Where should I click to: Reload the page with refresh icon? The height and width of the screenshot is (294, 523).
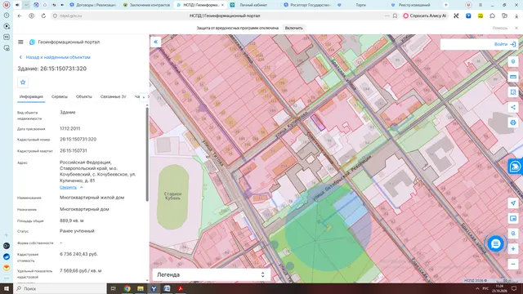pyautogui.click(x=43, y=16)
